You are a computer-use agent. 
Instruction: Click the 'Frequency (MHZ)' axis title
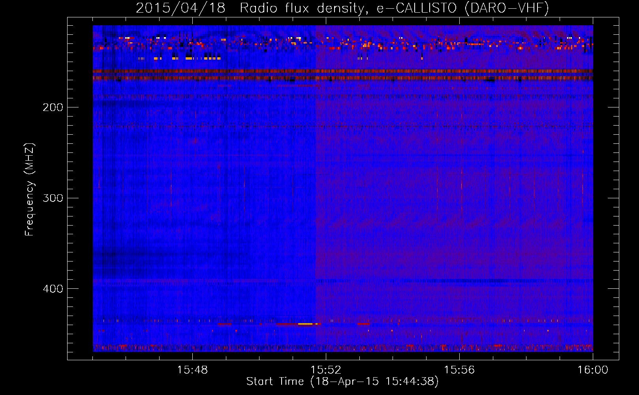[x=30, y=190]
